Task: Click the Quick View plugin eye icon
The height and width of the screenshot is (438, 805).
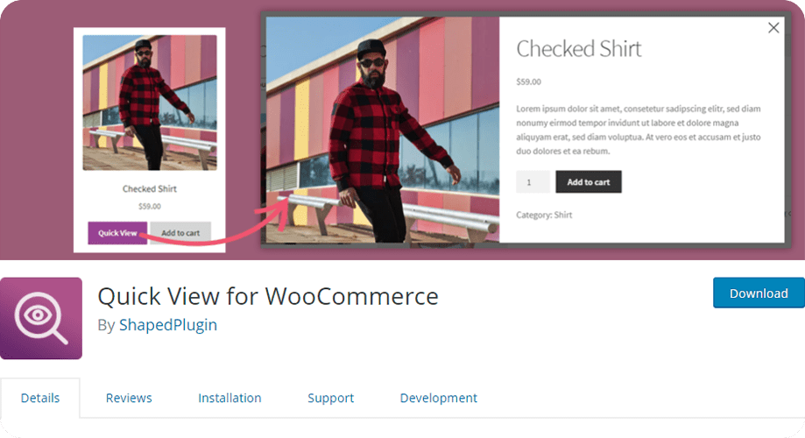Action: [x=41, y=318]
